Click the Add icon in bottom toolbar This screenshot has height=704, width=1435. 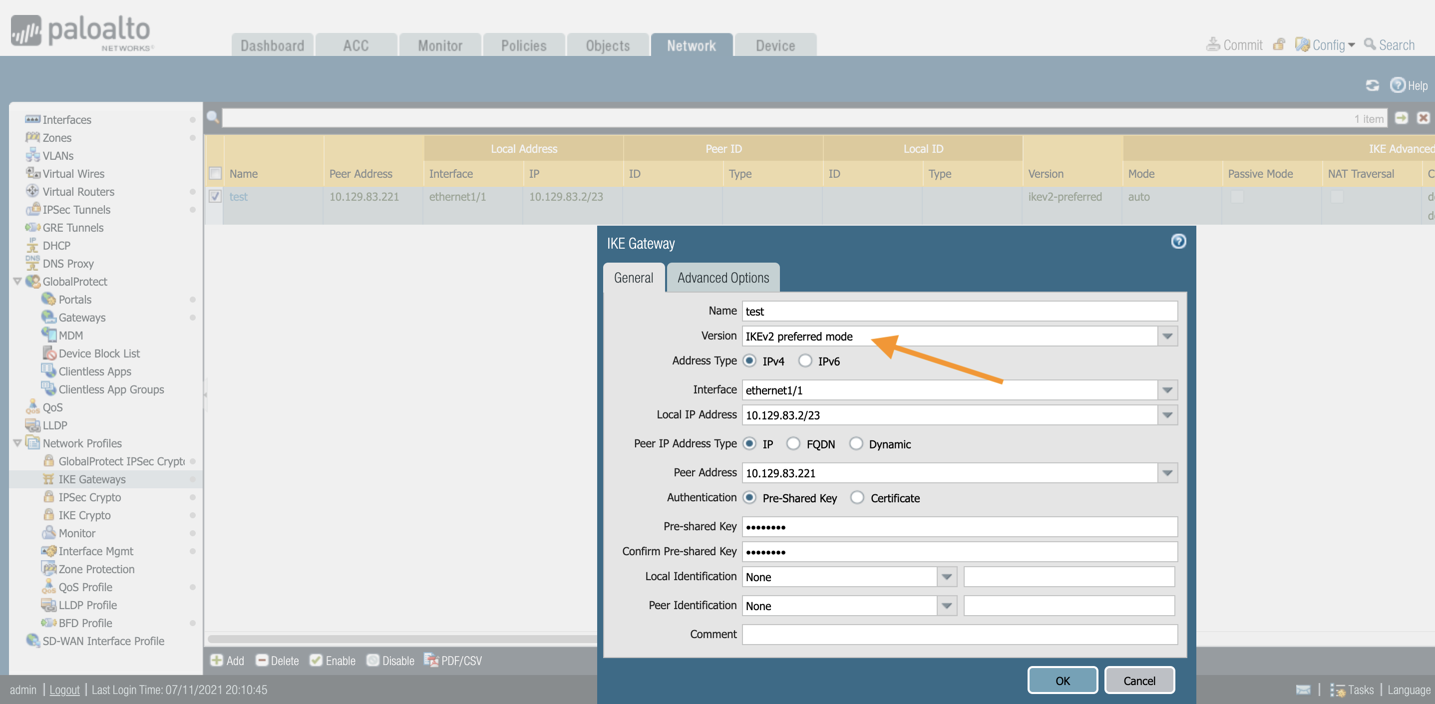(217, 660)
